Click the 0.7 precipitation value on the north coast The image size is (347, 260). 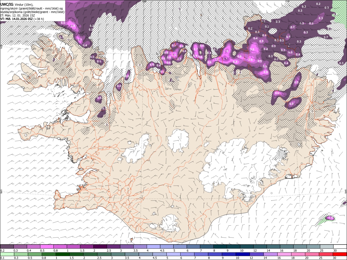tap(196, 49)
